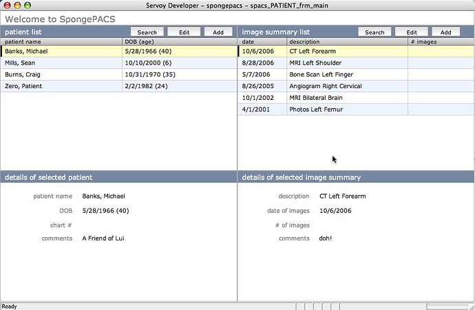475x310 pixels.
Task: Click description field in image summary details
Action: pos(343,196)
